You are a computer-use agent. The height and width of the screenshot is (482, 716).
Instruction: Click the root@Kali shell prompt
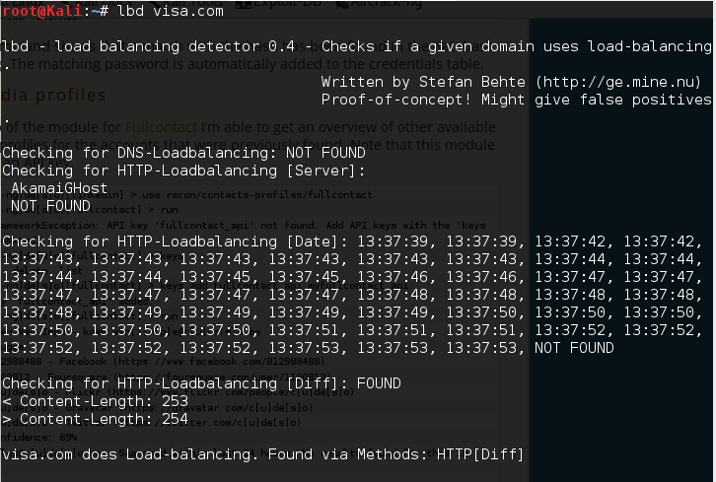pos(41,11)
